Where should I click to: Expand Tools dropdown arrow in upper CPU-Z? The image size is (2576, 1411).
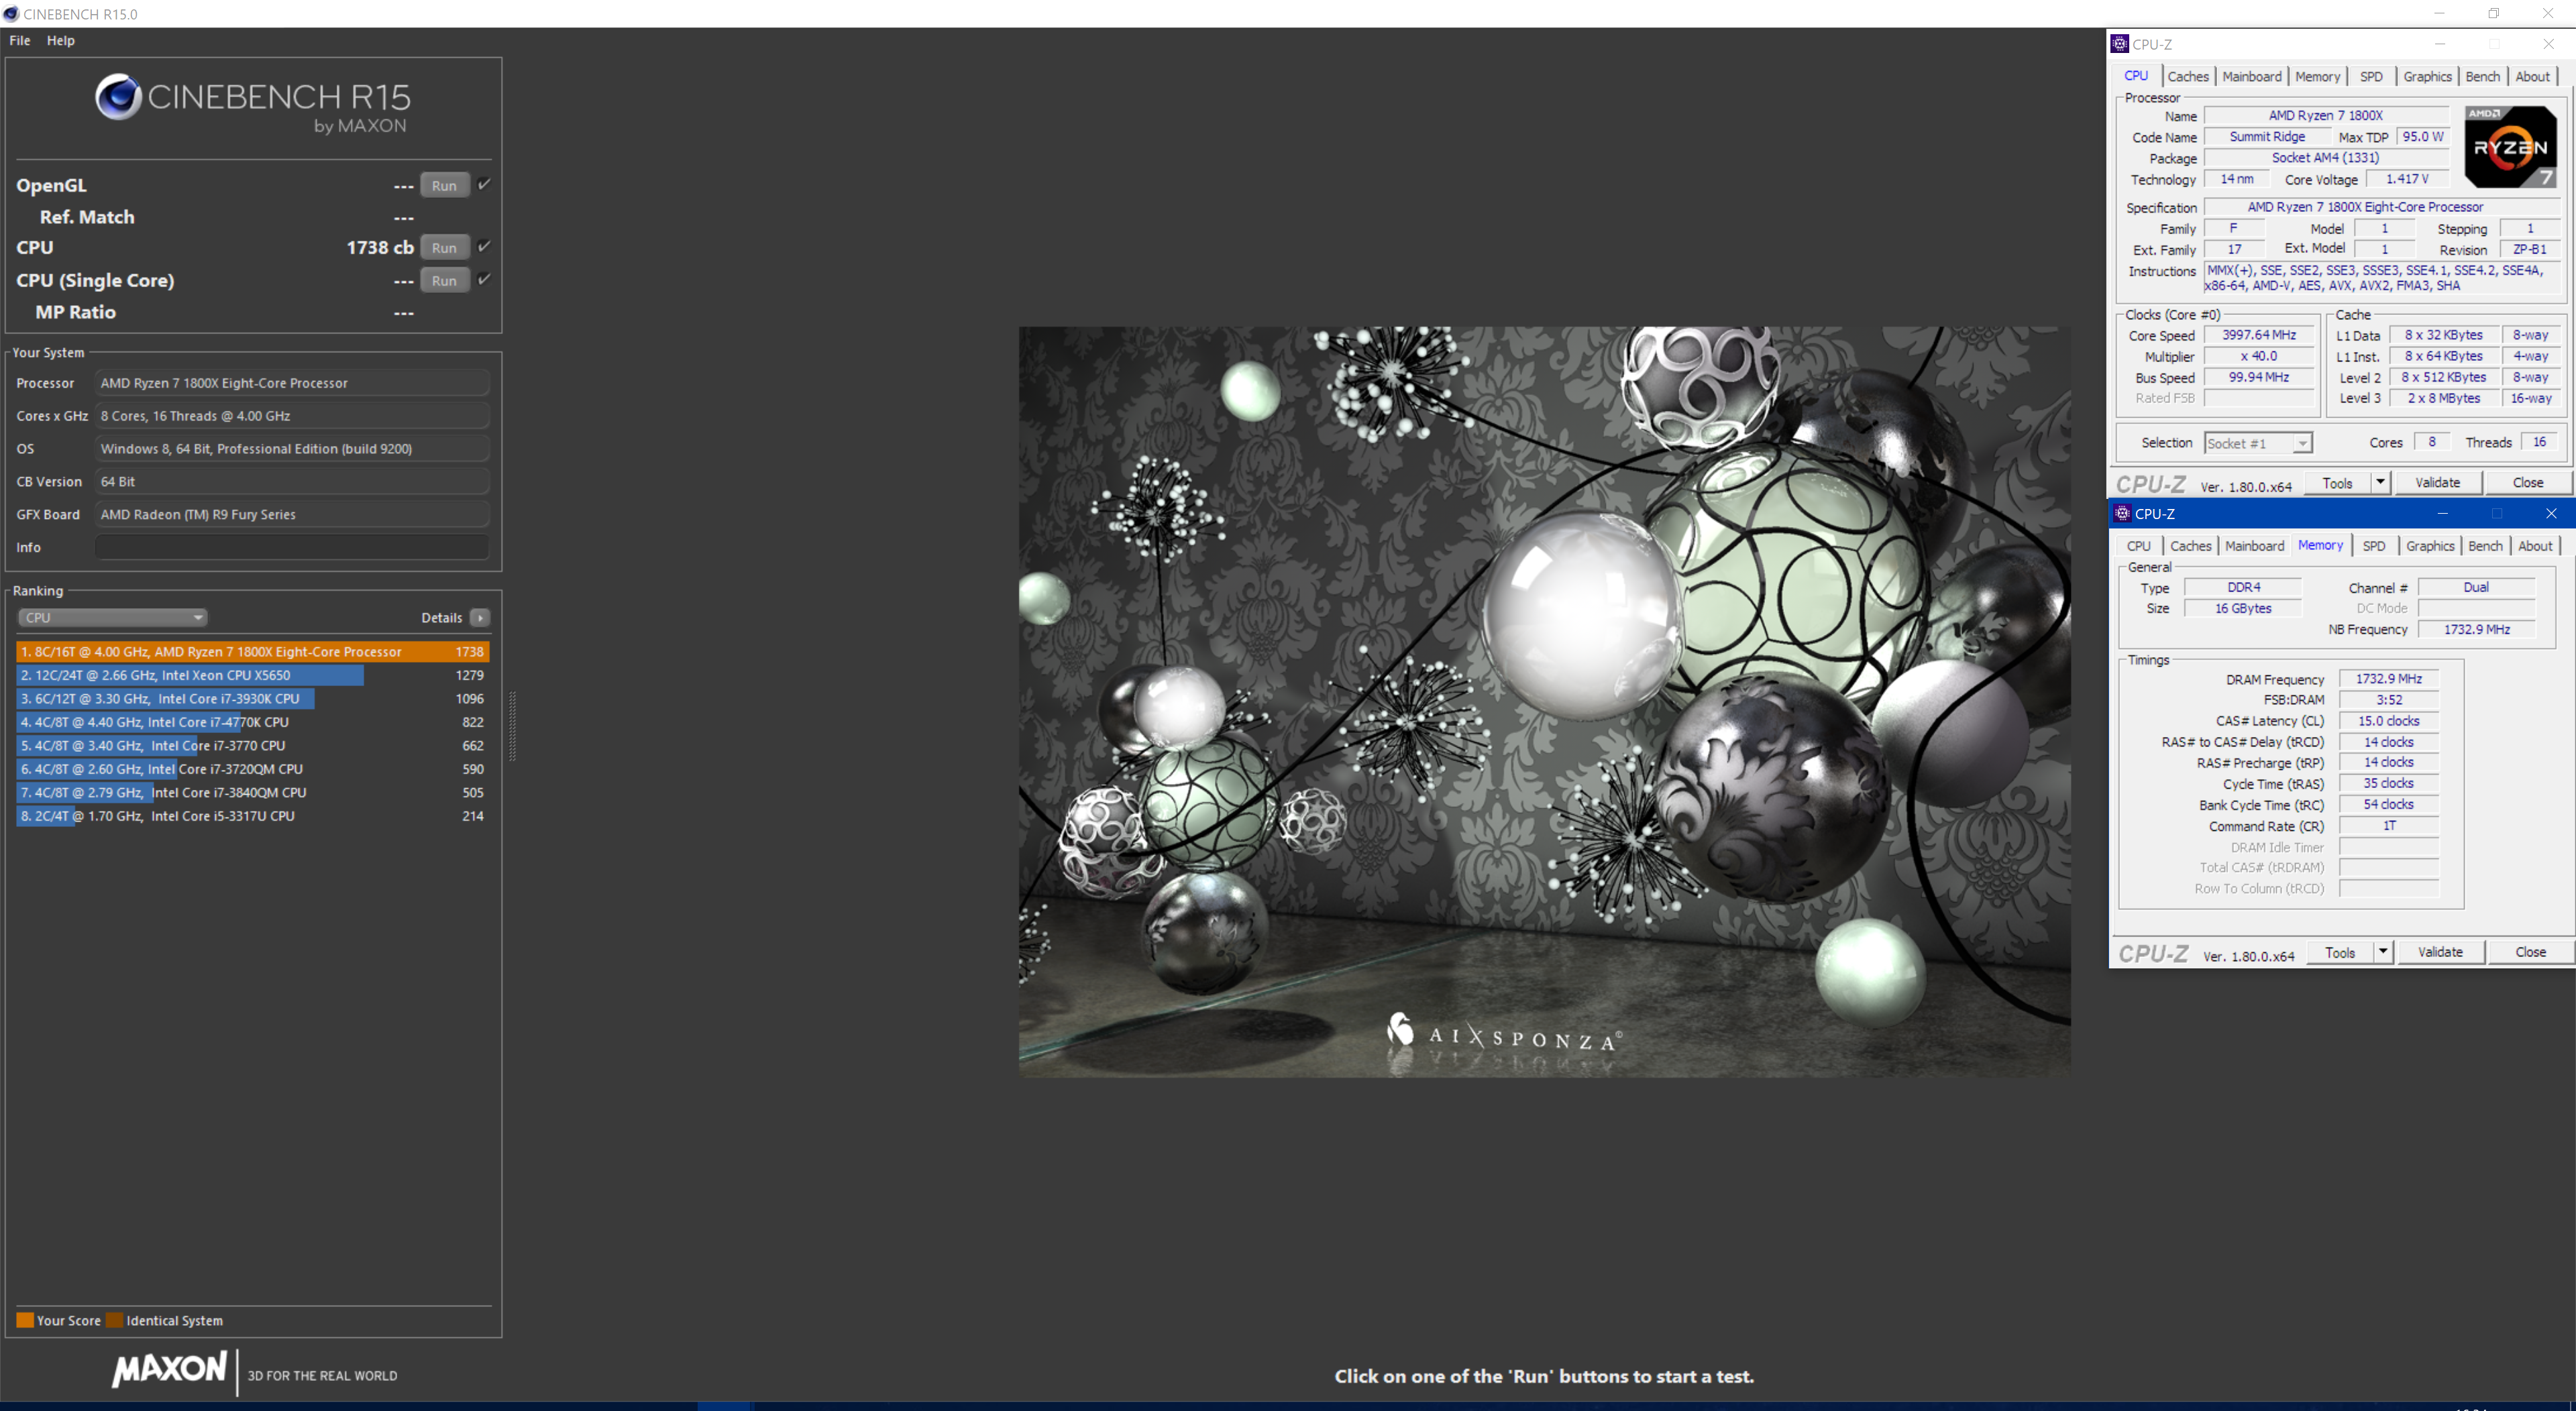click(x=2380, y=483)
